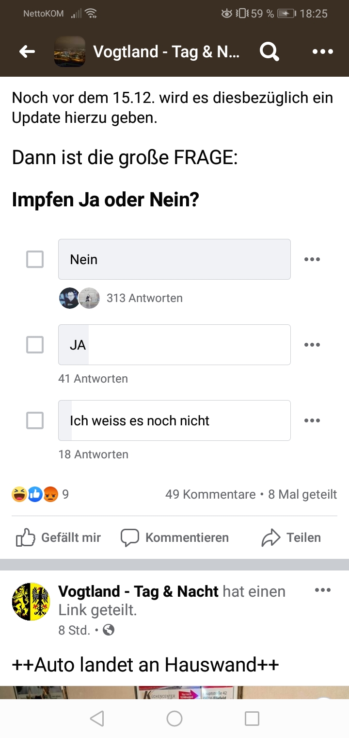View the 313 Antworten voters
Viewport: 349px width, 738px height.
click(144, 298)
